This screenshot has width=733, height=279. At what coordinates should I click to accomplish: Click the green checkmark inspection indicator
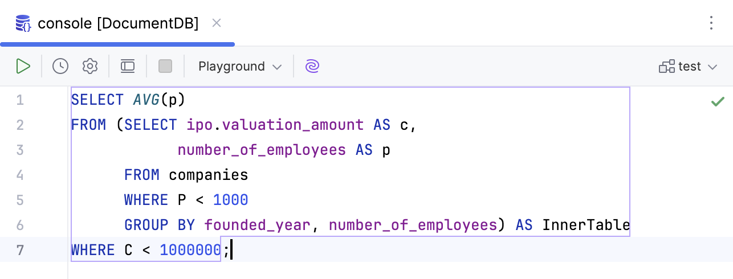click(x=718, y=101)
